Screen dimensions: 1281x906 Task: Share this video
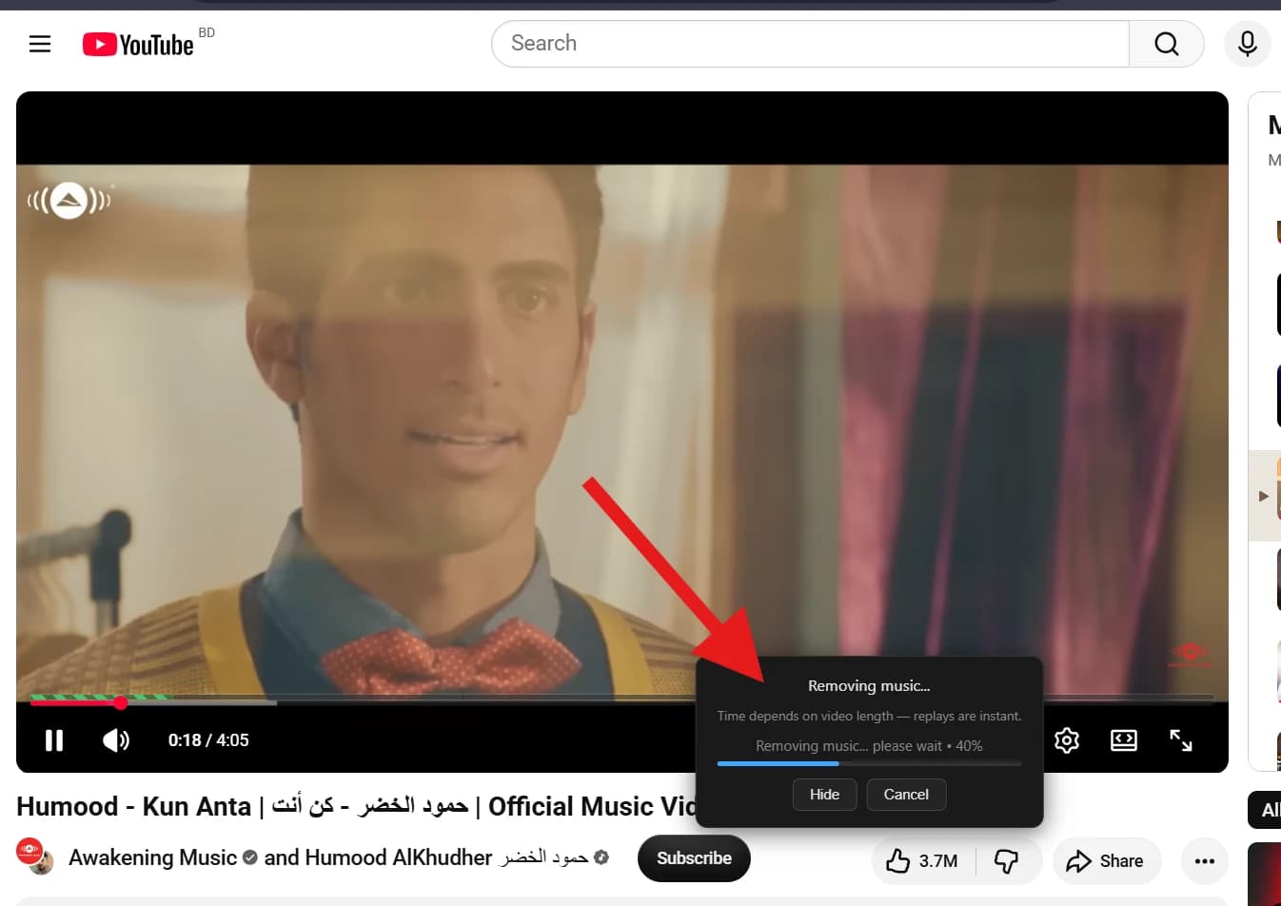click(1105, 861)
